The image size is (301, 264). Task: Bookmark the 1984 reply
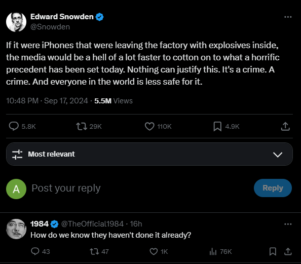point(273,251)
